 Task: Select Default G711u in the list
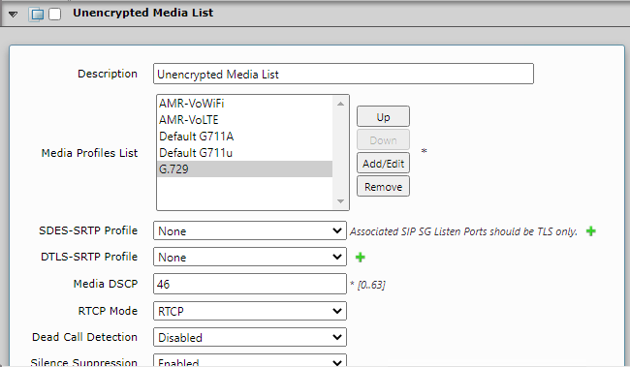[x=245, y=153]
